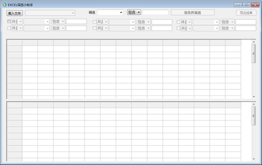Click the top grid vertical scrollbar thumb
This screenshot has width=262, height=165.
[254, 53]
